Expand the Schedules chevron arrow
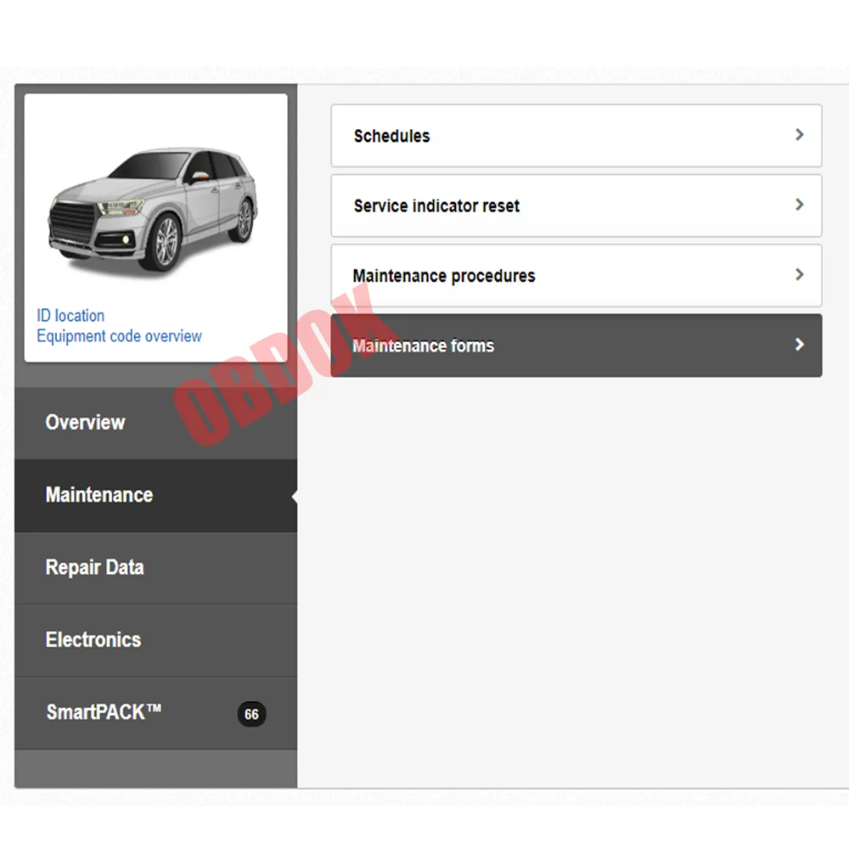 [799, 135]
